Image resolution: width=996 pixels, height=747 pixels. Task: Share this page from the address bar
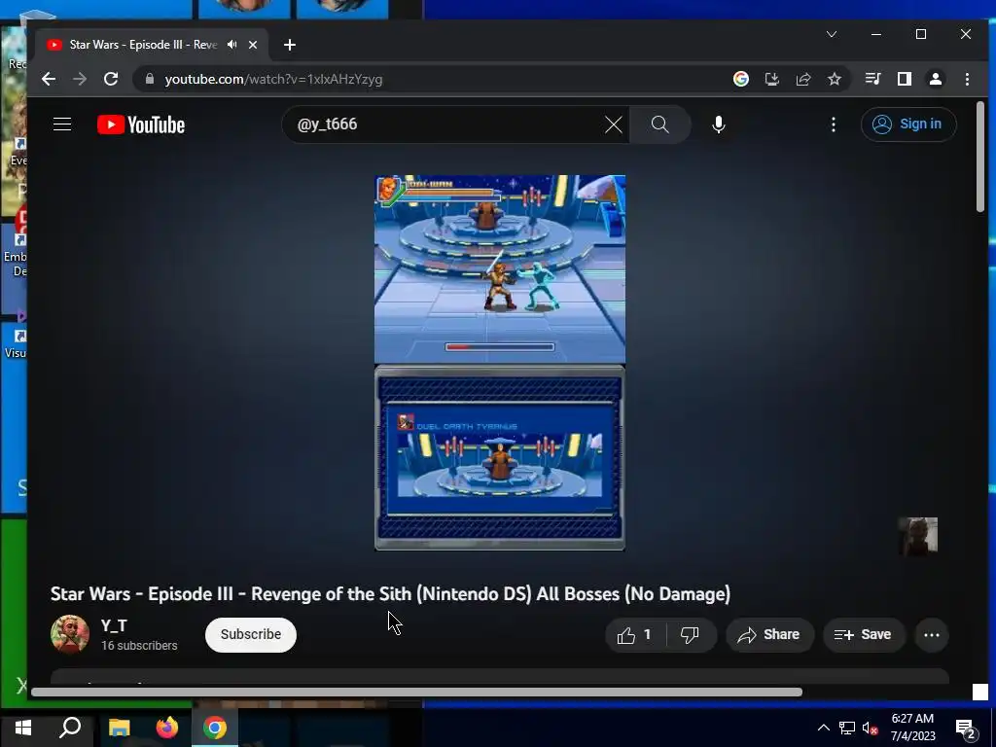coord(802,79)
